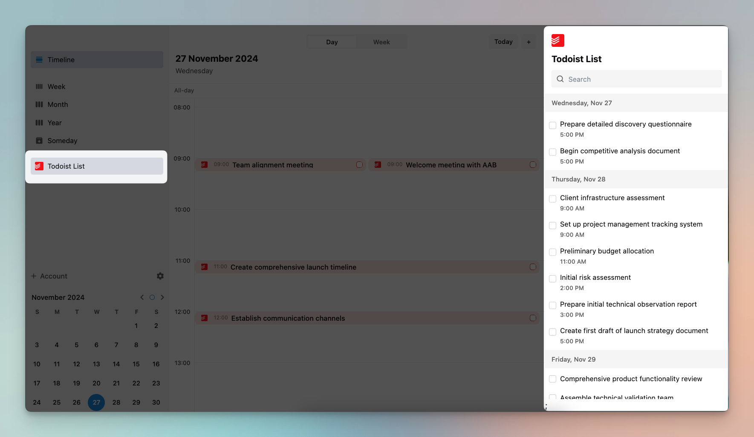This screenshot has height=437, width=754.
Task: Open the Welcome meeting with AAB event
Action: click(454, 165)
